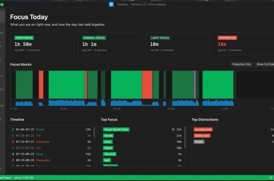The width and height of the screenshot is (274, 181).
Task: Select the Terminal entry in Top Focus
Action: click(x=110, y=154)
